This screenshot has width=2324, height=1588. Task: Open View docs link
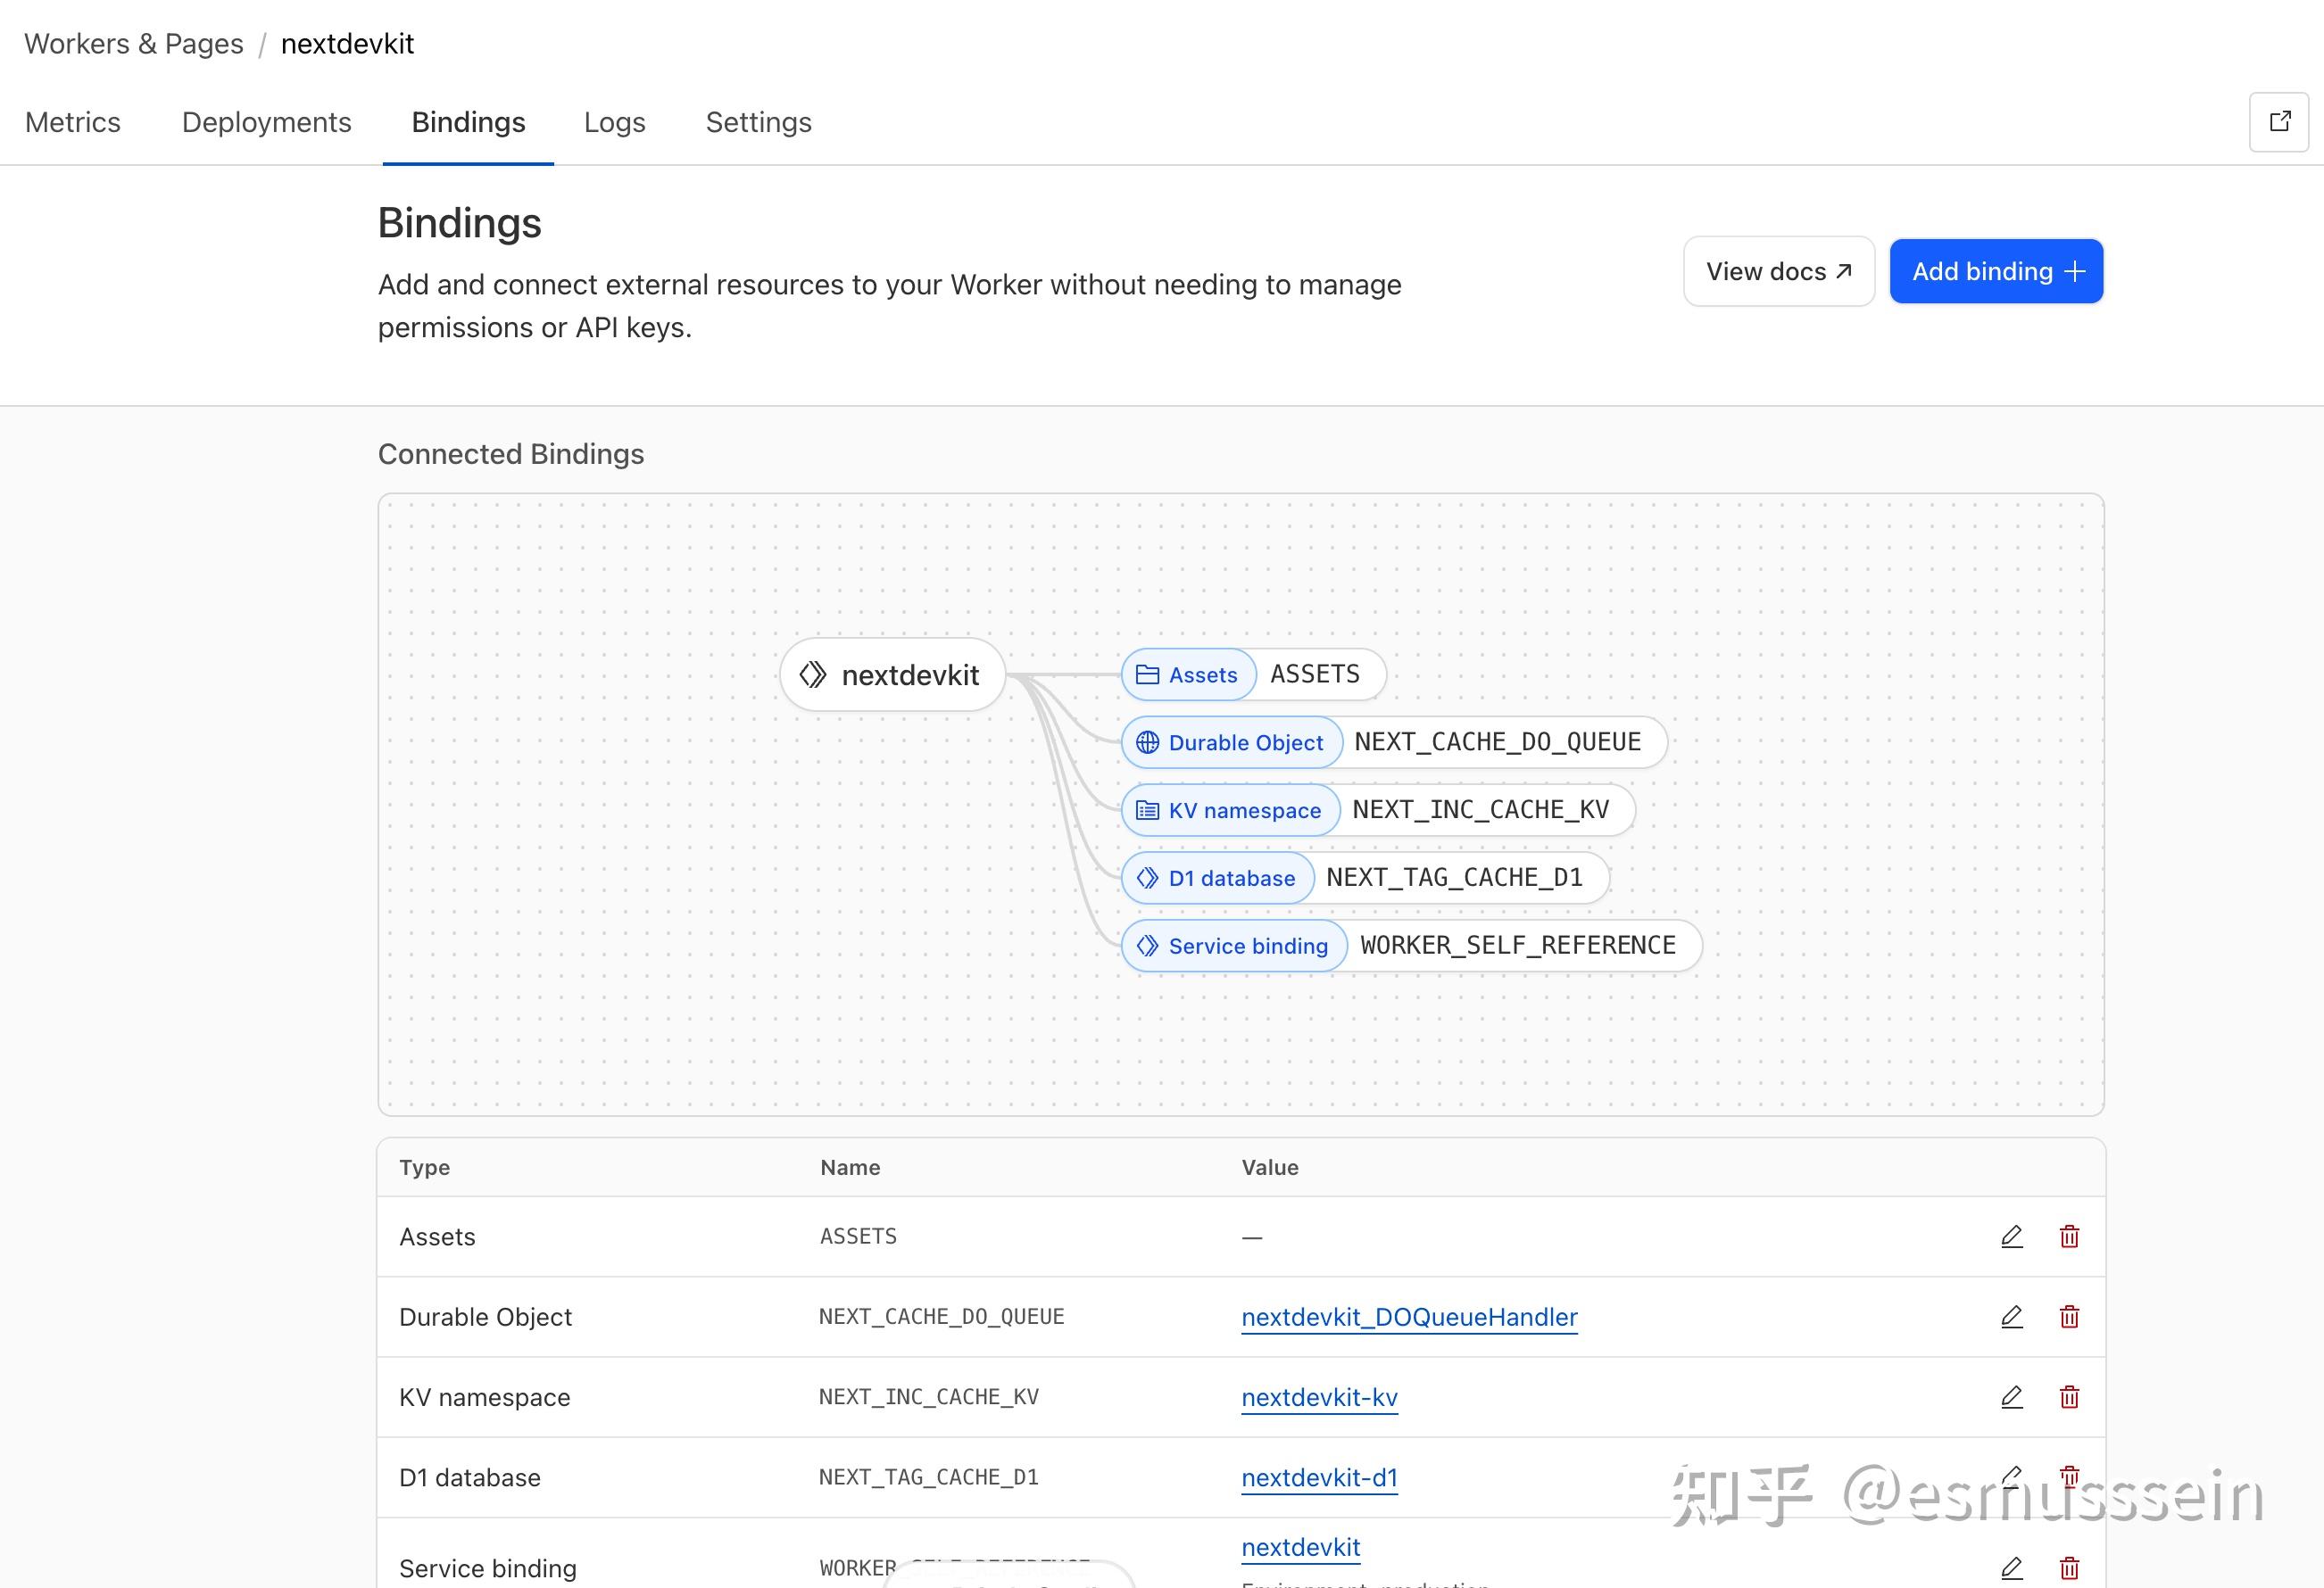tap(1778, 271)
